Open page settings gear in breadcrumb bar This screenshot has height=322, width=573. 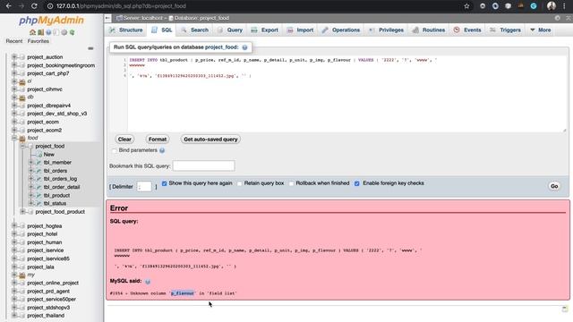click(x=557, y=18)
